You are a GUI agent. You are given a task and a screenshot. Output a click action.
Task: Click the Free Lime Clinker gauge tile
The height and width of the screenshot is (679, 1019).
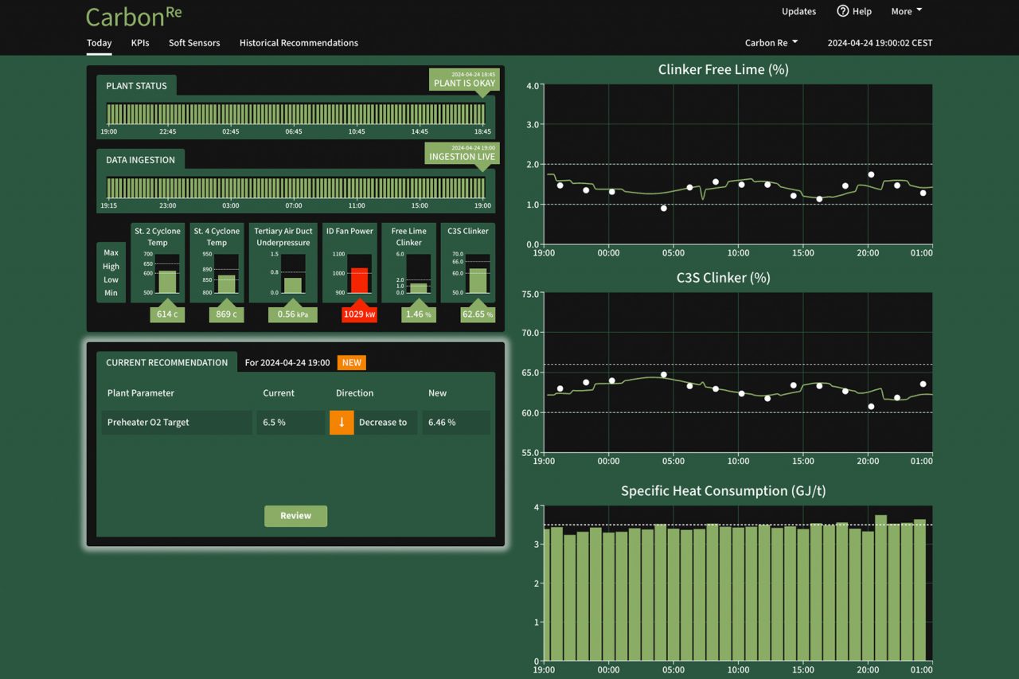tap(409, 263)
